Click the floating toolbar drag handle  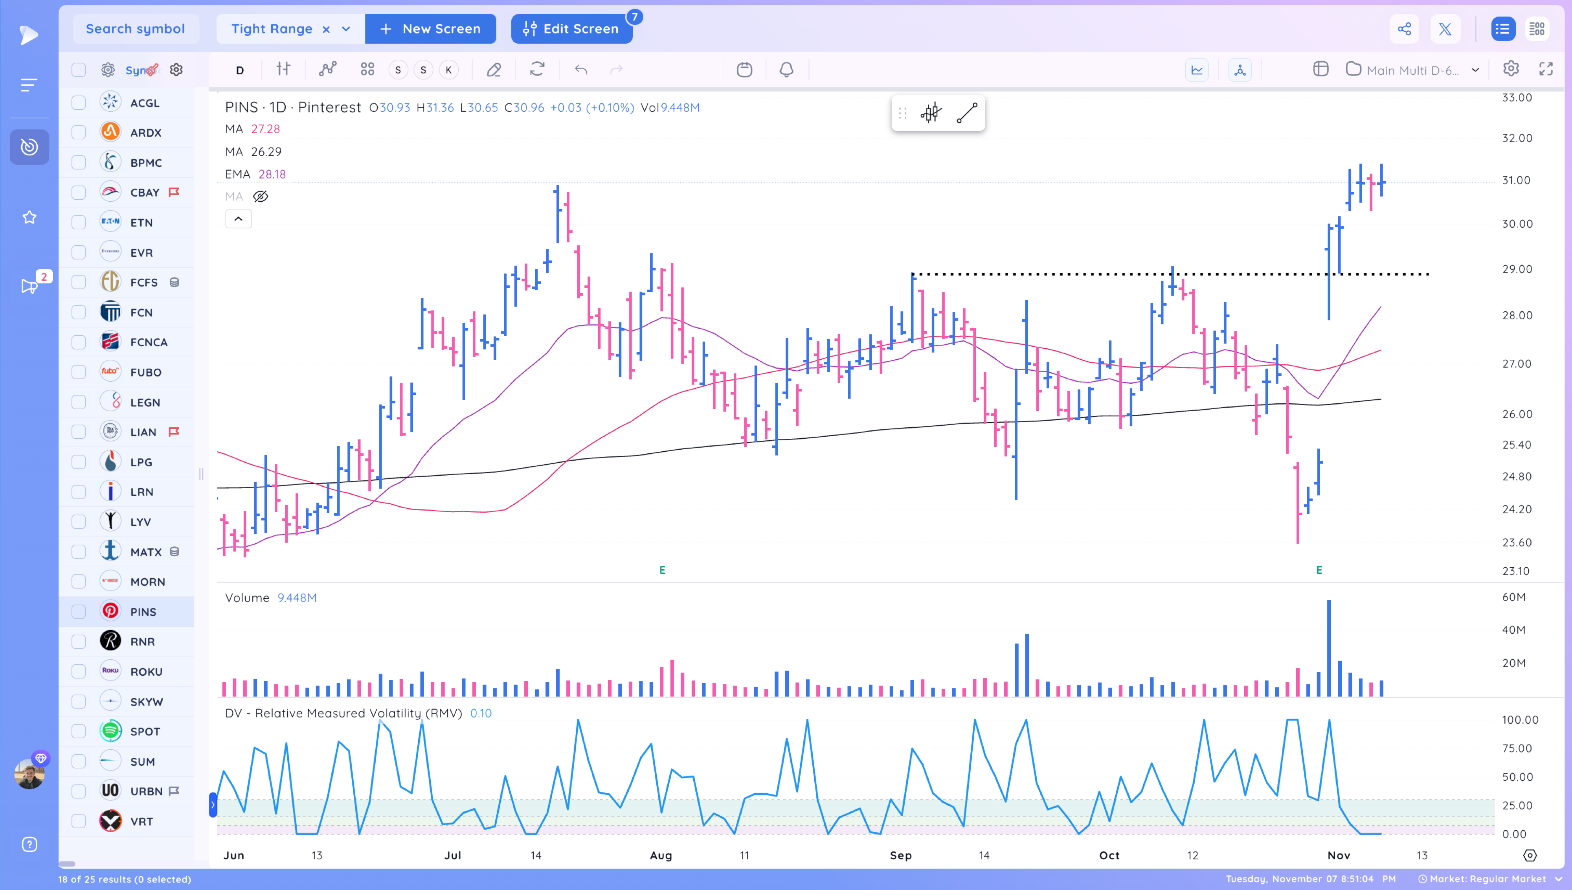click(902, 113)
